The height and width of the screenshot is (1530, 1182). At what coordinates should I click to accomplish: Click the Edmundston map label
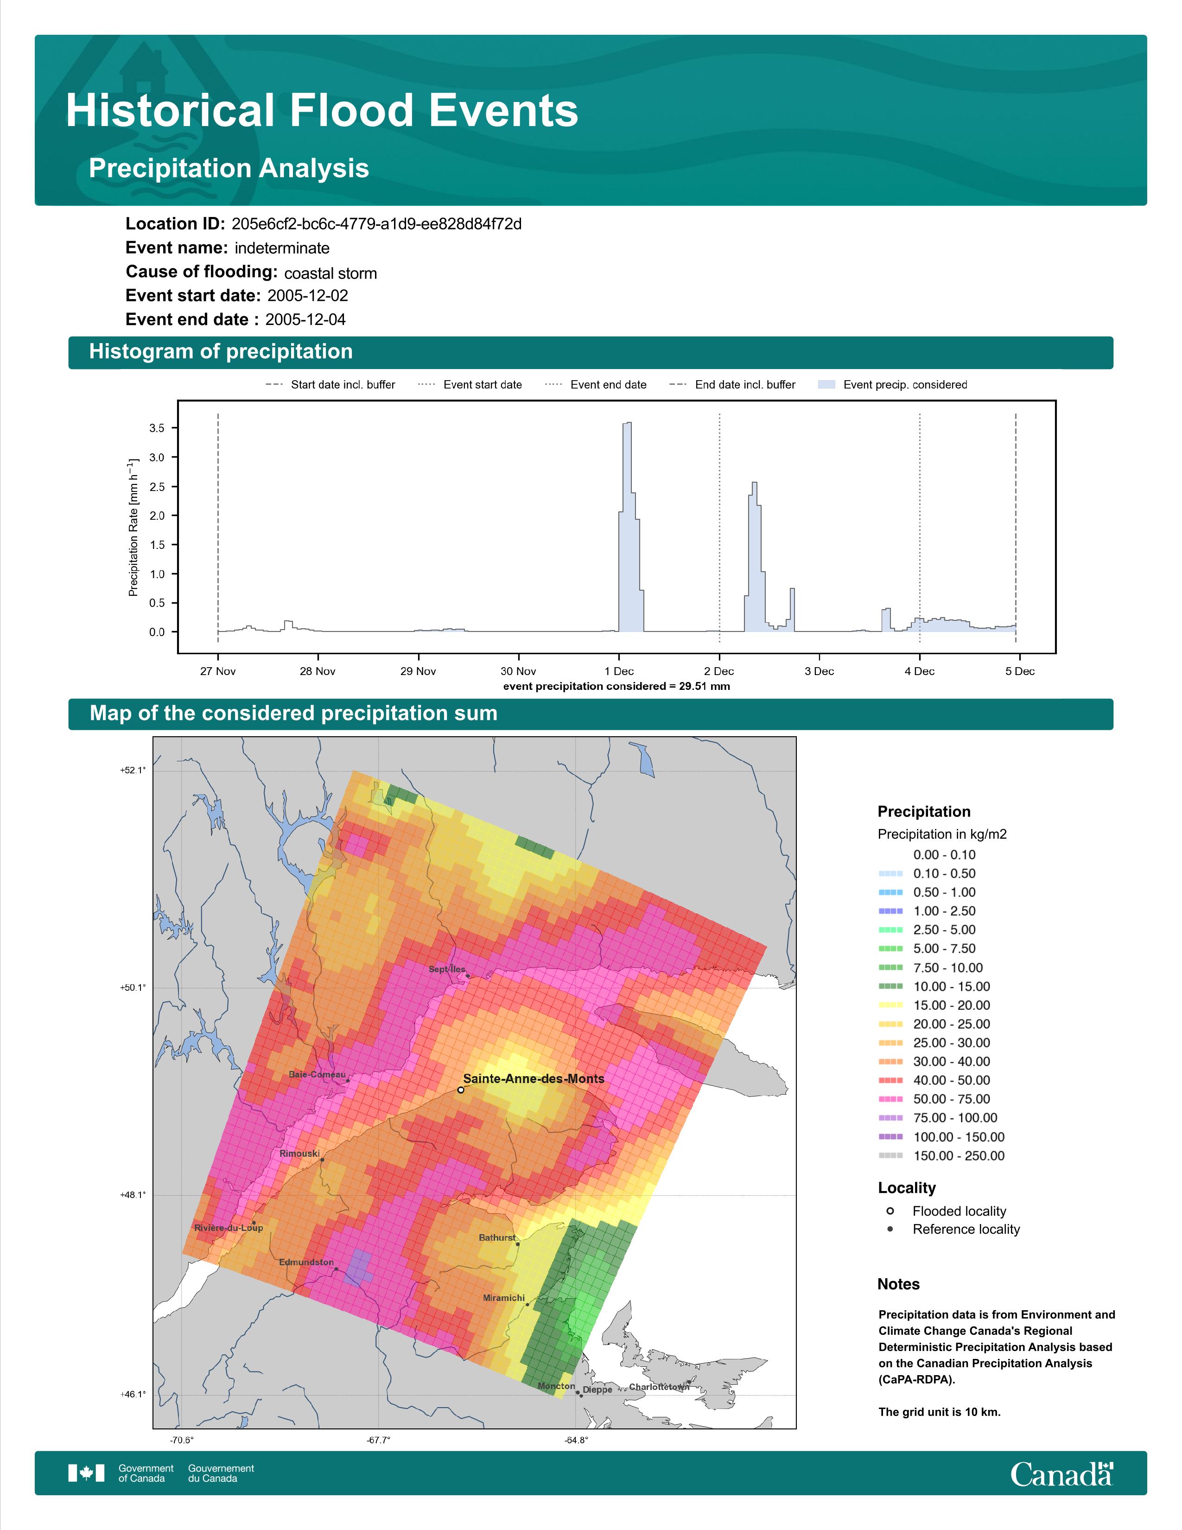click(x=307, y=1262)
